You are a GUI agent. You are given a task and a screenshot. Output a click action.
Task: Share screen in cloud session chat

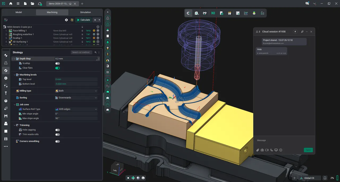click(276, 150)
